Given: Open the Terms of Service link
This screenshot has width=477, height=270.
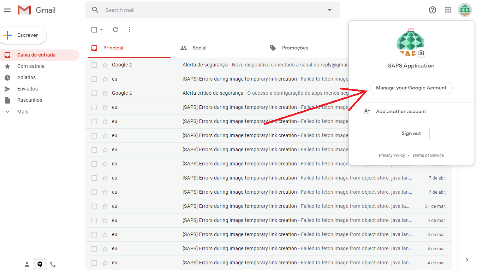Looking at the screenshot, I should [x=428, y=155].
